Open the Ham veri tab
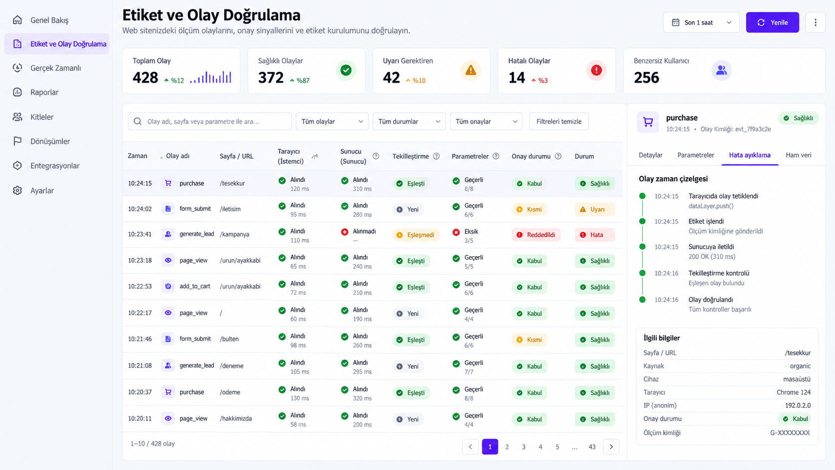This screenshot has height=470, width=835. click(798, 155)
